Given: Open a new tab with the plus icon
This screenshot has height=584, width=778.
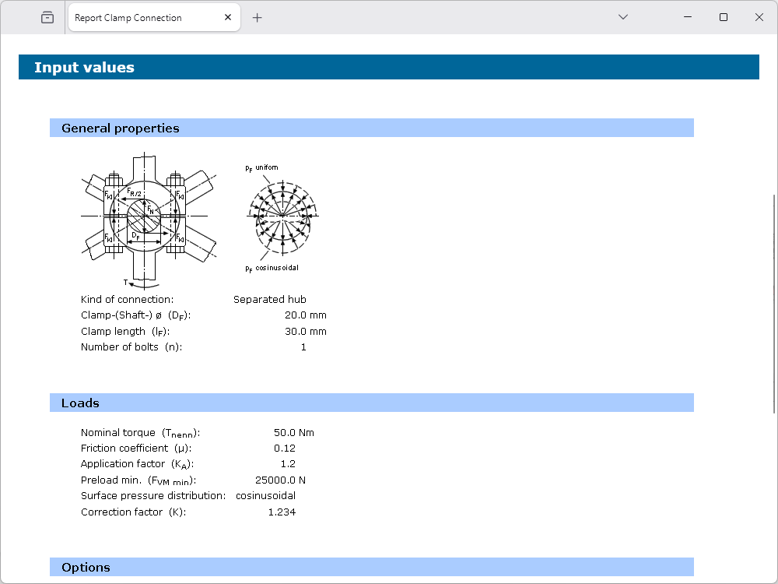Looking at the screenshot, I should coord(258,17).
